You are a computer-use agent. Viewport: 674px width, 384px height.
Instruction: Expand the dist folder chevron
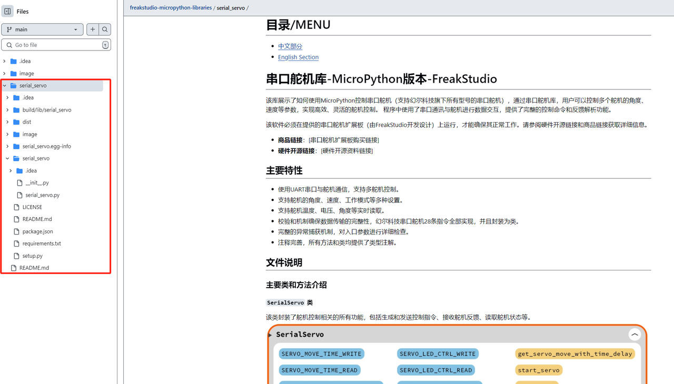point(8,122)
